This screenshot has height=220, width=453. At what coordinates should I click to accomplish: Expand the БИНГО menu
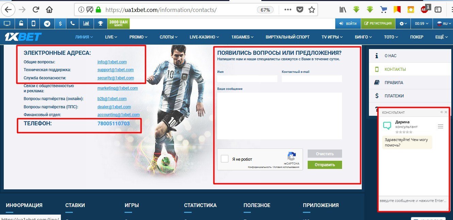click(363, 37)
